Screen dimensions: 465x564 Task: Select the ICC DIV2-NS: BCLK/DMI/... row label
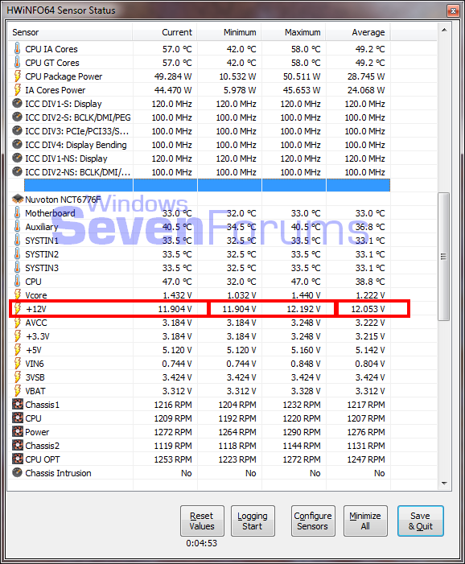(x=78, y=172)
